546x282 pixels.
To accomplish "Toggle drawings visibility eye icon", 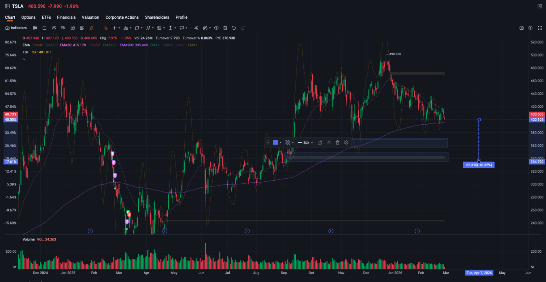I will (216, 28).
